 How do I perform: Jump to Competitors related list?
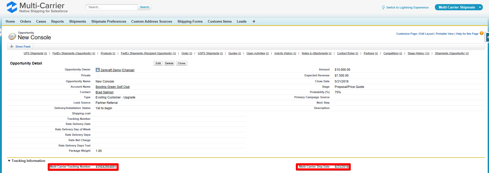393,53
